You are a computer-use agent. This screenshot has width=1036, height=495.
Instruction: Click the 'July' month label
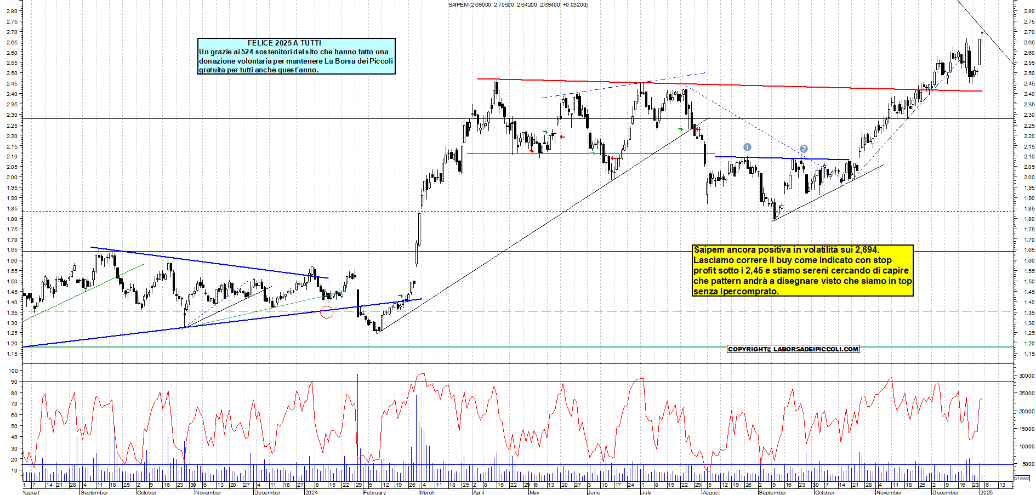click(x=647, y=492)
